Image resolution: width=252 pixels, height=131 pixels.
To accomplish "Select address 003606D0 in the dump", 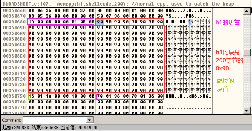I will coord(14,50).
